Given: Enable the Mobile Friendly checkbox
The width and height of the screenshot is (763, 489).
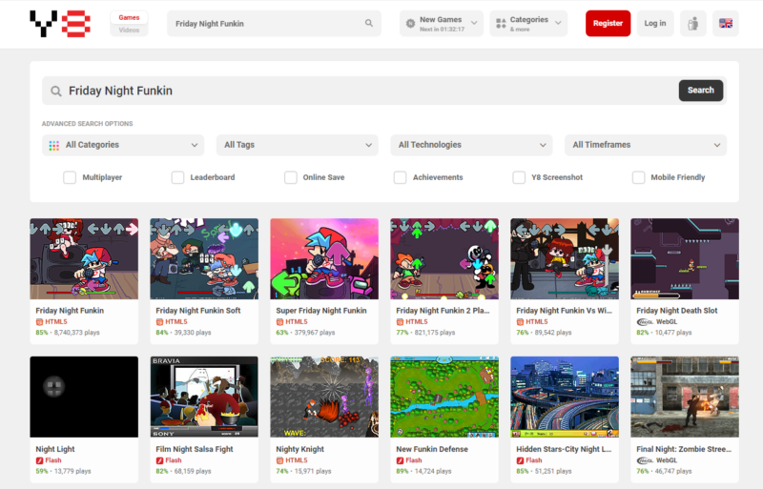Looking at the screenshot, I should click(x=638, y=177).
